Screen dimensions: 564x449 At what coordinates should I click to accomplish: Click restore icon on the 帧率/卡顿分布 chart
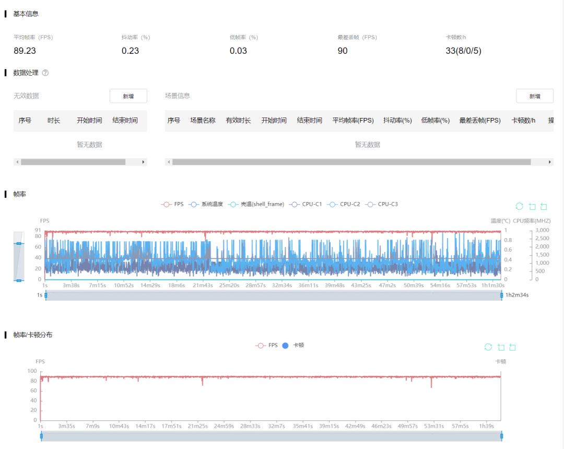[x=488, y=347]
